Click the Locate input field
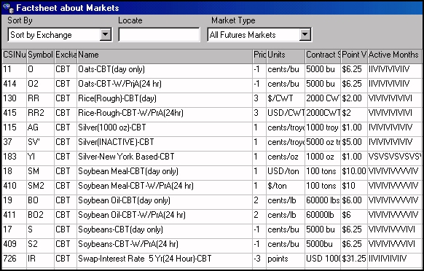Image resolution: width=424 pixels, height=271 pixels. tap(160, 35)
